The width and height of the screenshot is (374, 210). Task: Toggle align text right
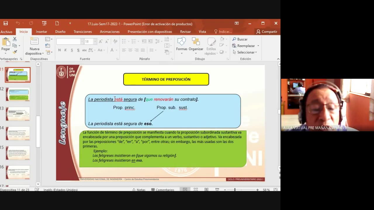pyautogui.click(x=136, y=50)
